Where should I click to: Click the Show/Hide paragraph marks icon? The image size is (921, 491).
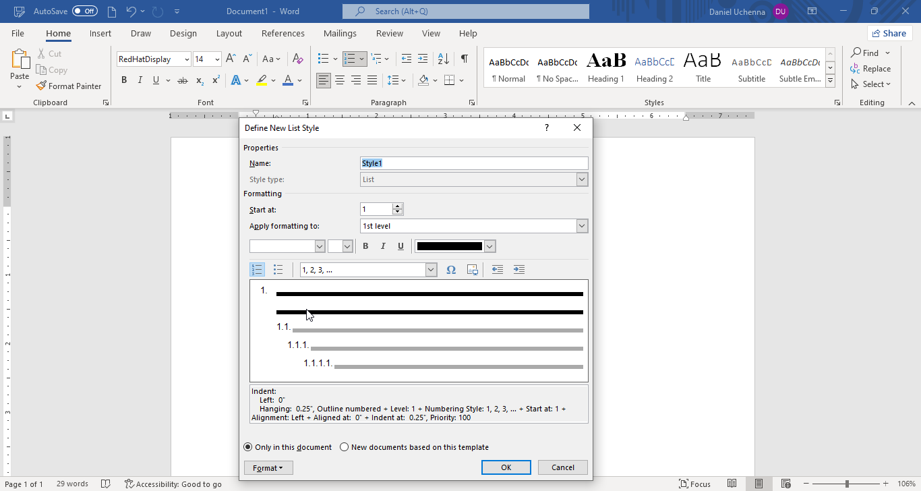click(464, 59)
